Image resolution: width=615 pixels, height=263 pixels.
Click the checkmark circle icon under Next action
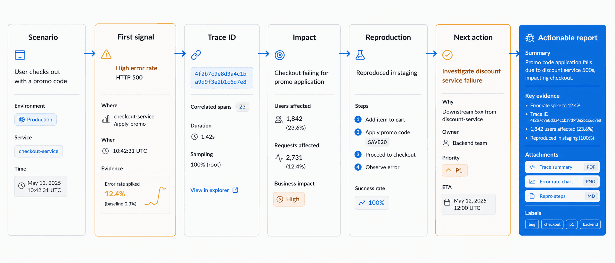click(x=447, y=55)
